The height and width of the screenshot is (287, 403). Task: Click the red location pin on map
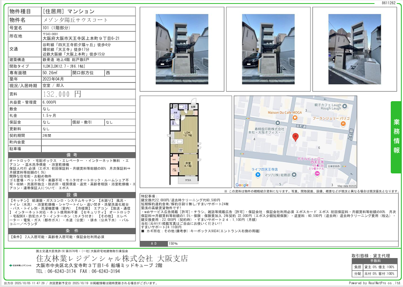point(296,137)
